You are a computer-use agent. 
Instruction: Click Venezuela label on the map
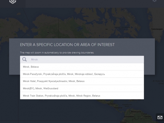[136, 112]
